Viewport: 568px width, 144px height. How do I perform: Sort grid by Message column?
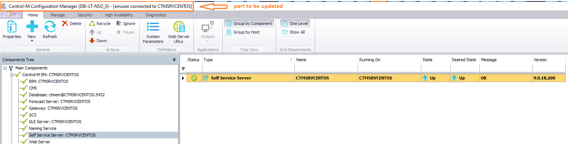coord(506,60)
